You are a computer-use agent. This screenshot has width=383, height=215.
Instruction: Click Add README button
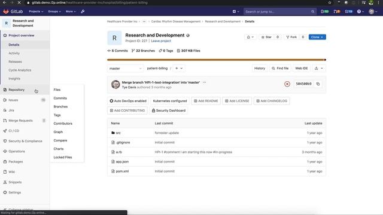(206, 101)
